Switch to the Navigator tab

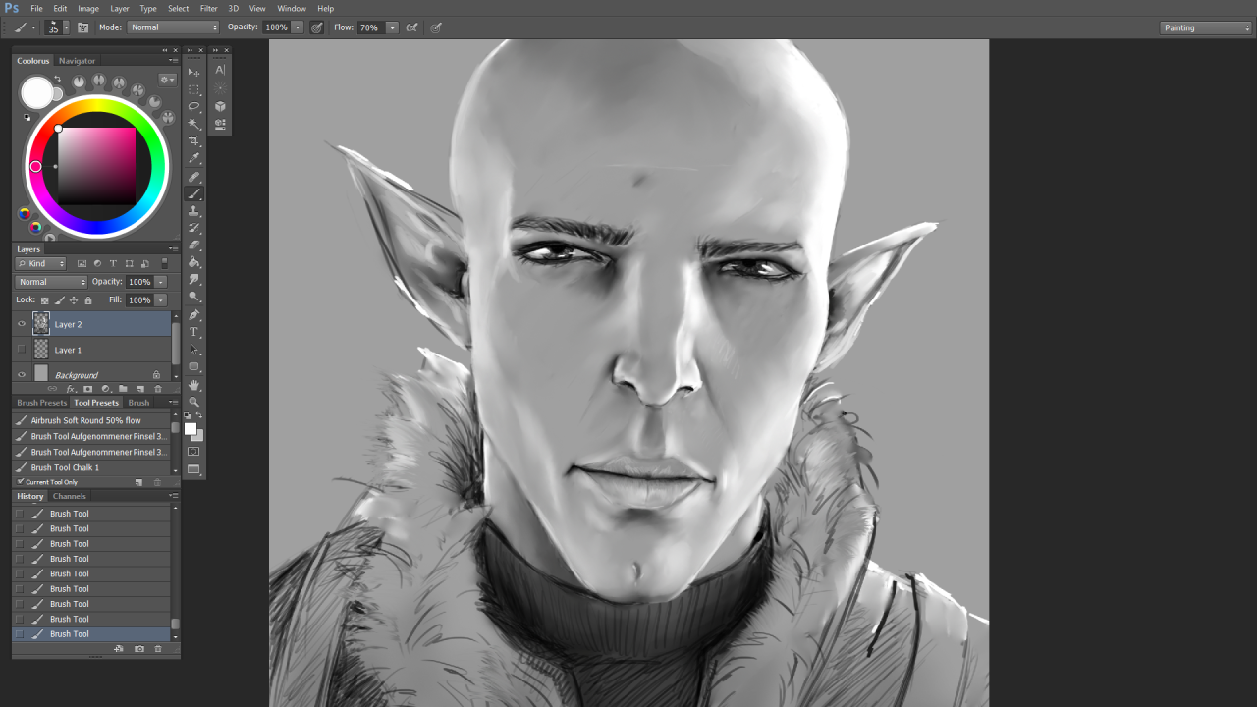point(77,61)
